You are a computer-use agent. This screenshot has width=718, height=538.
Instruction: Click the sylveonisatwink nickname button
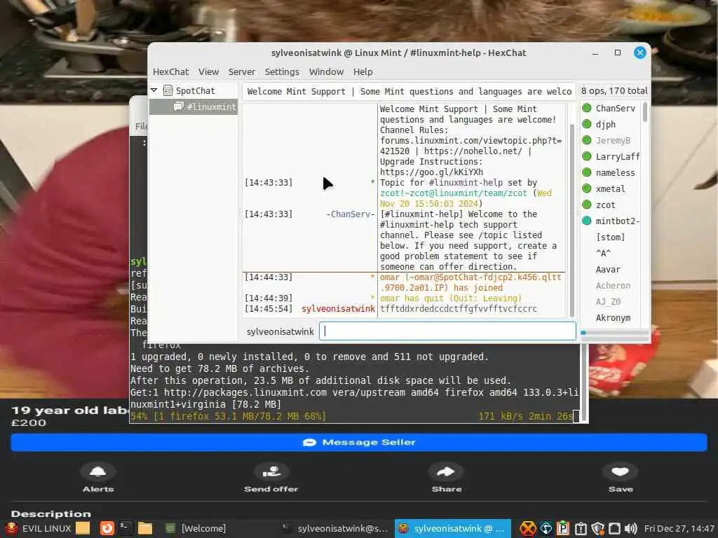coord(280,331)
